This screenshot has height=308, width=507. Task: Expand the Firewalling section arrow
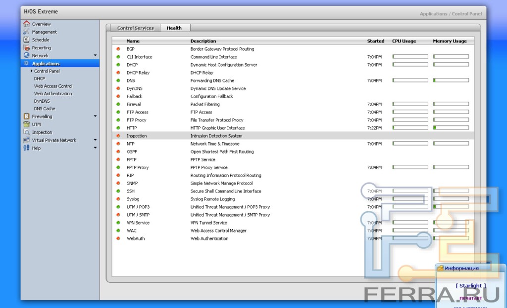(x=95, y=116)
